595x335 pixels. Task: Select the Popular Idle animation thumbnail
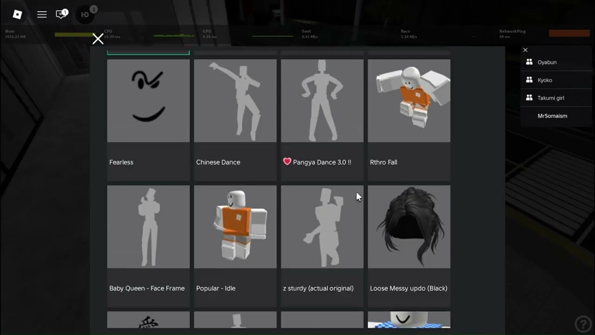235,227
